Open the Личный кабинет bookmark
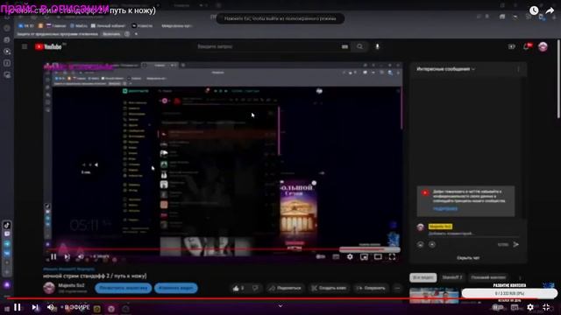 [x=108, y=25]
